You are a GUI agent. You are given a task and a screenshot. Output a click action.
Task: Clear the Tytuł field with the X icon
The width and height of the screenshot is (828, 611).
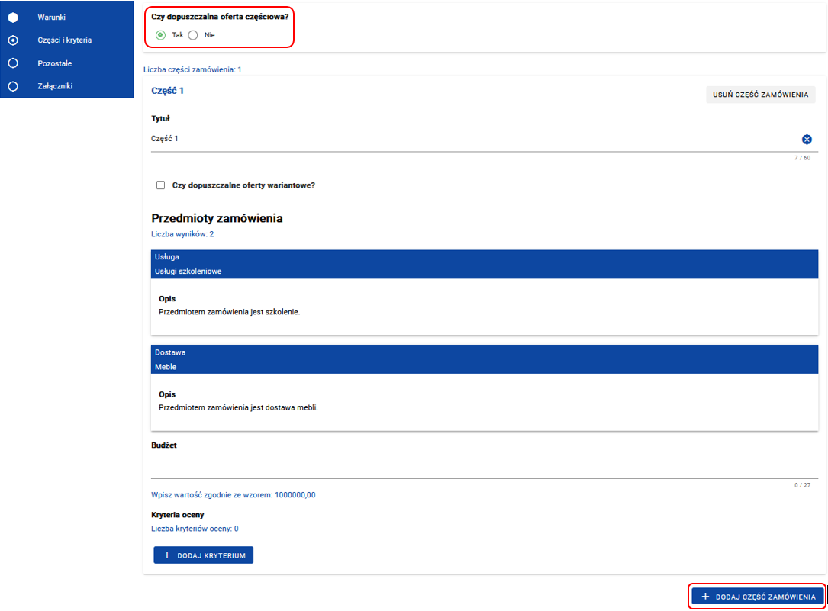(x=807, y=139)
